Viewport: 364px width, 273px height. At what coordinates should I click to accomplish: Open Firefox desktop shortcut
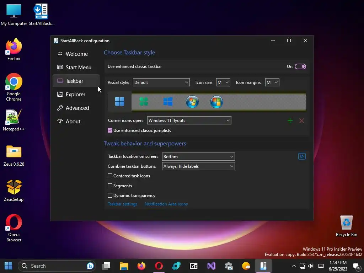[x=14, y=49]
